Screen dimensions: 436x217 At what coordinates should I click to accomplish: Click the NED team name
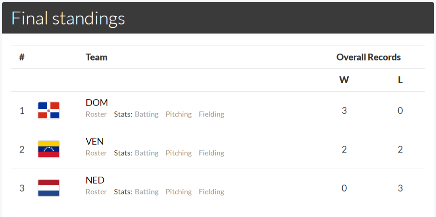point(95,180)
